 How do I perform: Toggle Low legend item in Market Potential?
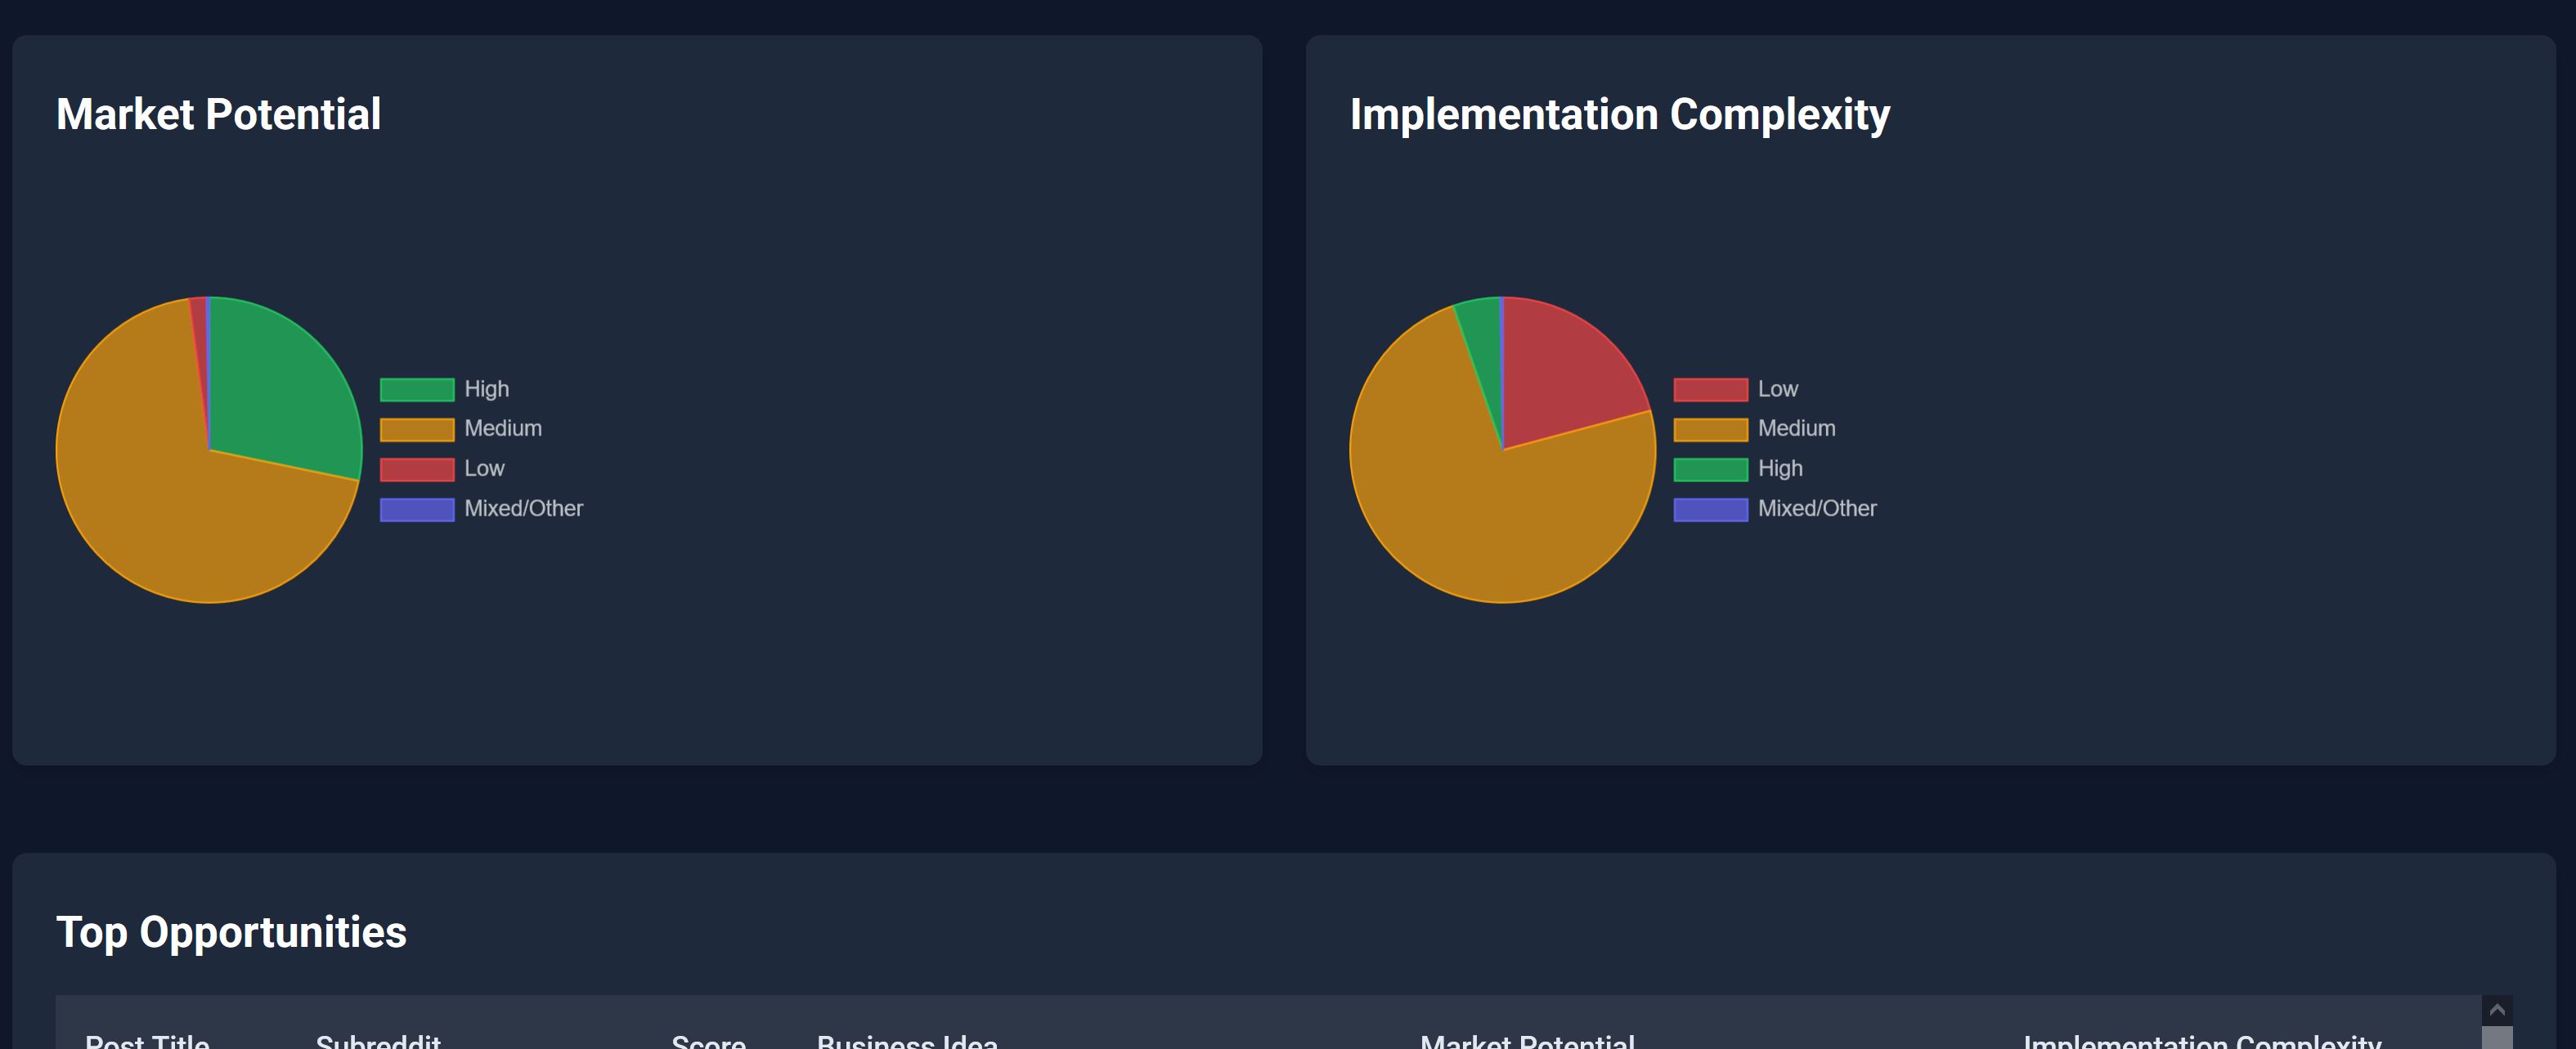[483, 469]
